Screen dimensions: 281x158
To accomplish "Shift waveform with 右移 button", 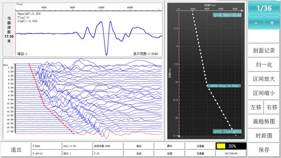I will pyautogui.click(x=272, y=107).
